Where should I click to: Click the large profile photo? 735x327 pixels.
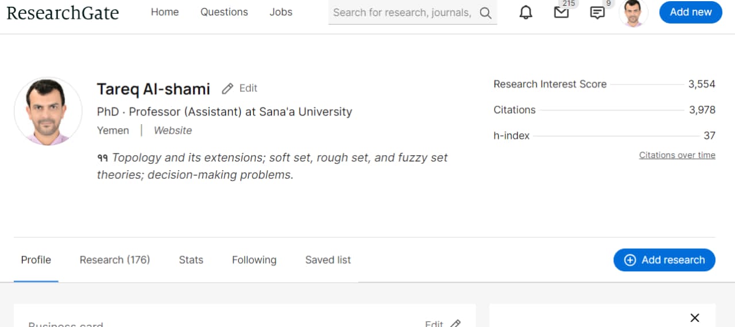pos(48,111)
